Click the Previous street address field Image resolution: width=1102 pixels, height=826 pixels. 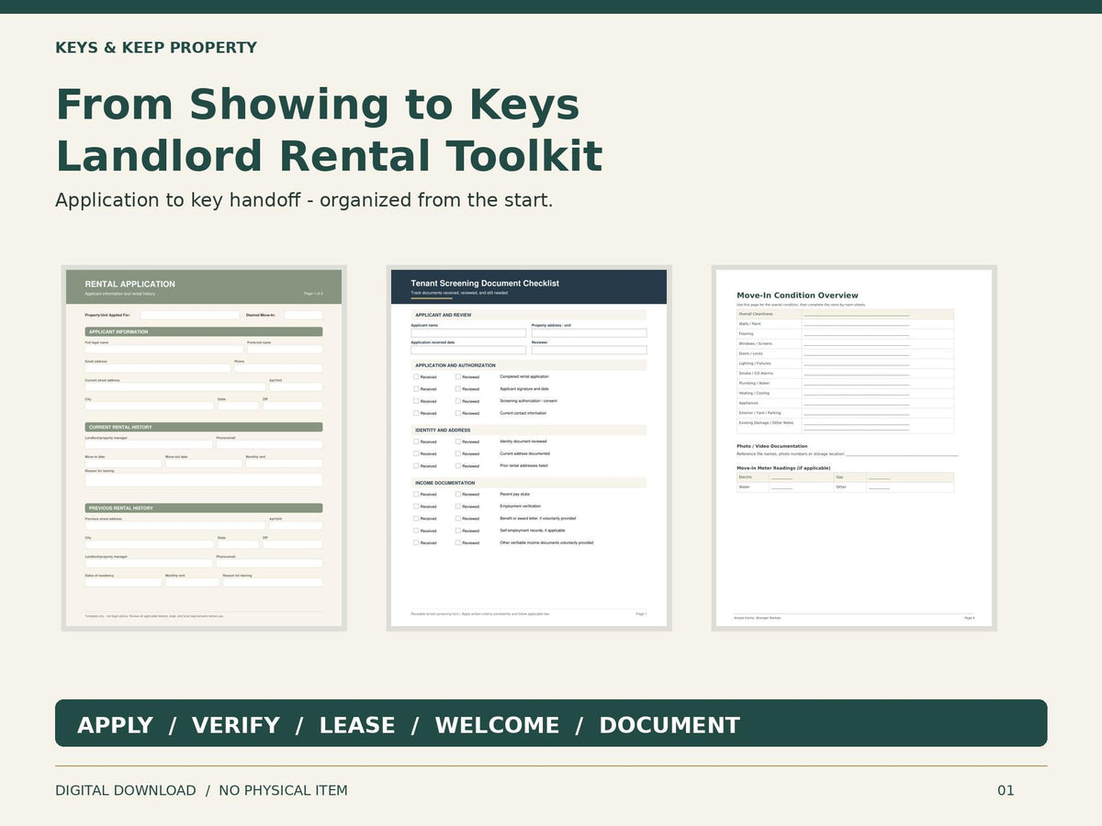point(175,526)
